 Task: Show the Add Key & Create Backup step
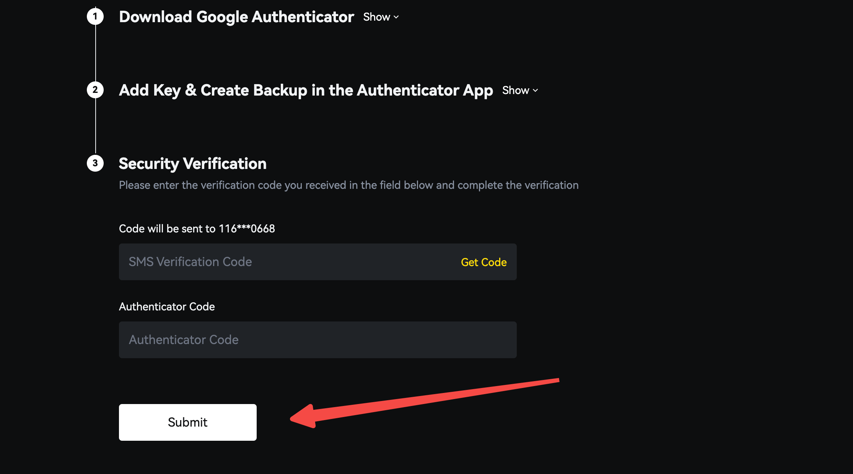516,91
